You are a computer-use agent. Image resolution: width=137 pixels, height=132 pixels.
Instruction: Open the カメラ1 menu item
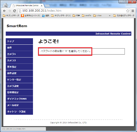pyautogui.click(x=19, y=54)
